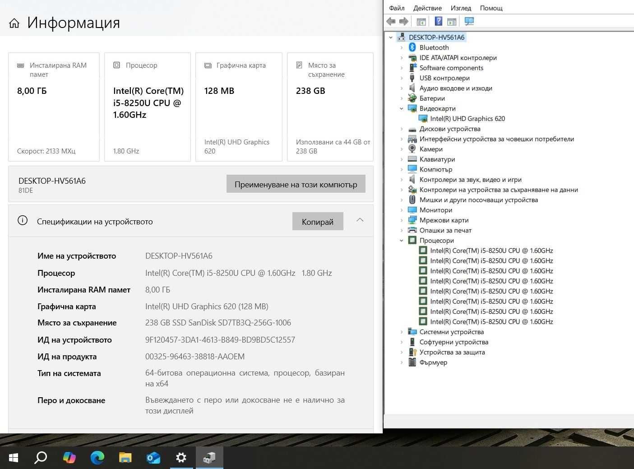Expand the Bluetooth category
Image resolution: width=634 pixels, height=469 pixels.
point(402,47)
